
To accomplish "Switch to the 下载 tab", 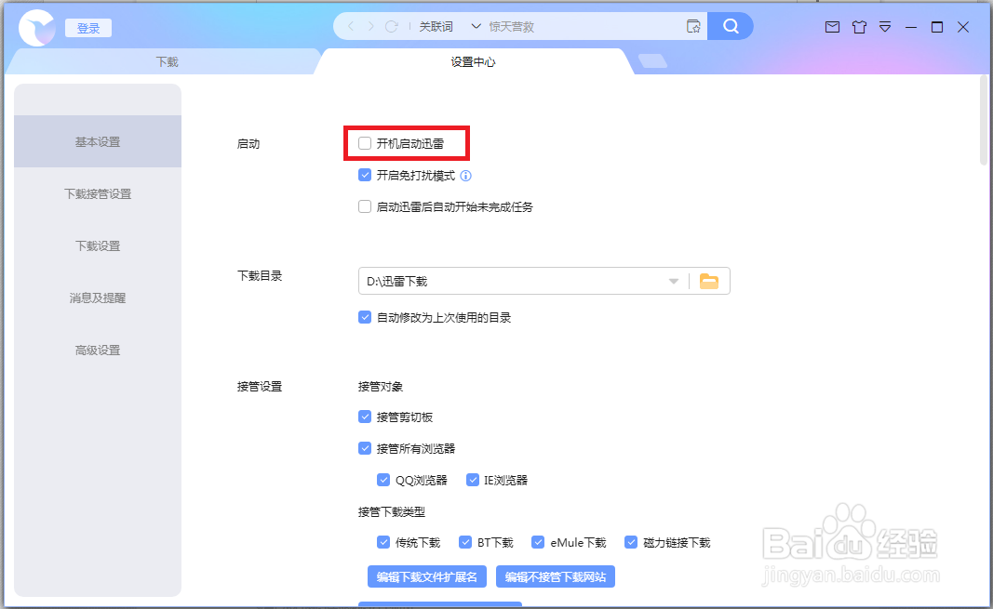I will [x=167, y=62].
